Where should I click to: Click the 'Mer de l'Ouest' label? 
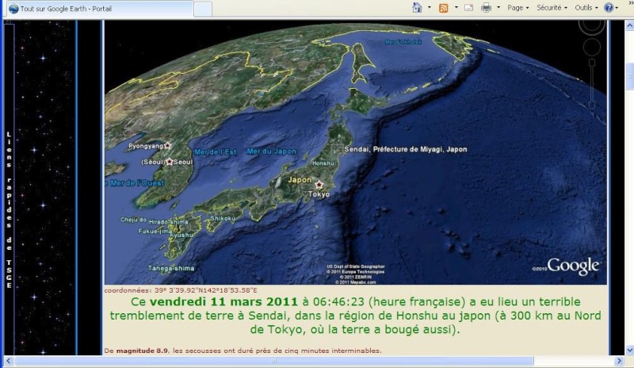136,183
